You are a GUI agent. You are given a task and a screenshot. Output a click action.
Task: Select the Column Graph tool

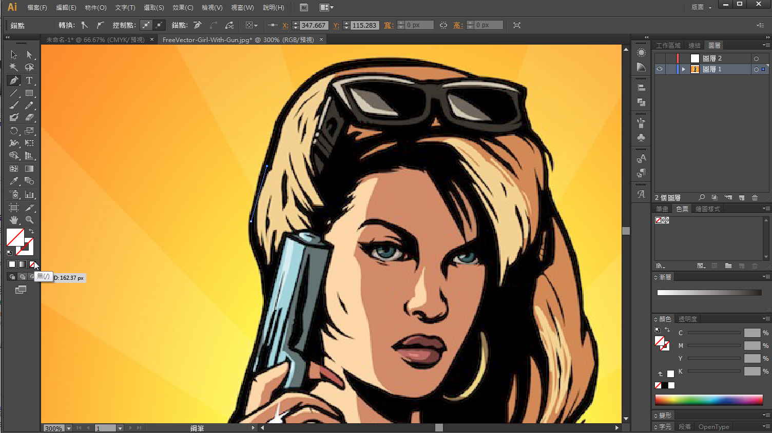29,194
